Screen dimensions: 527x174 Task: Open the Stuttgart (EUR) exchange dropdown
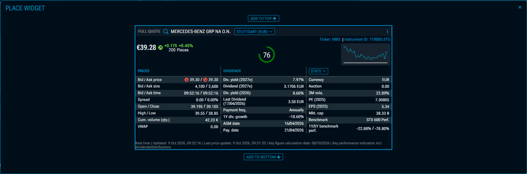click(x=255, y=31)
